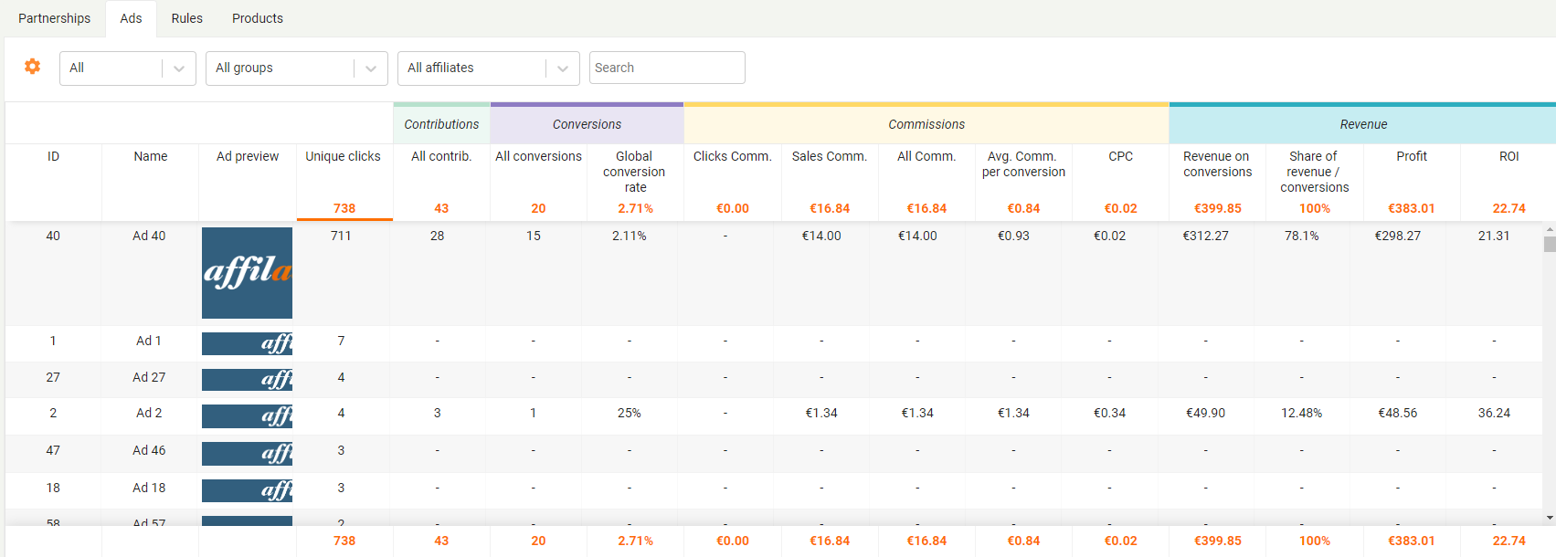Open the 'All affiliates' dropdown
Image resolution: width=1556 pixels, height=557 pixels.
click(x=489, y=68)
